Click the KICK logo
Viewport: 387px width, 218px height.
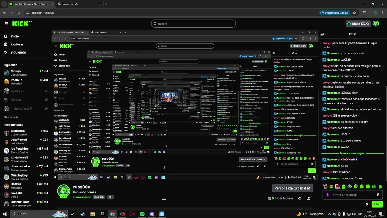click(22, 24)
